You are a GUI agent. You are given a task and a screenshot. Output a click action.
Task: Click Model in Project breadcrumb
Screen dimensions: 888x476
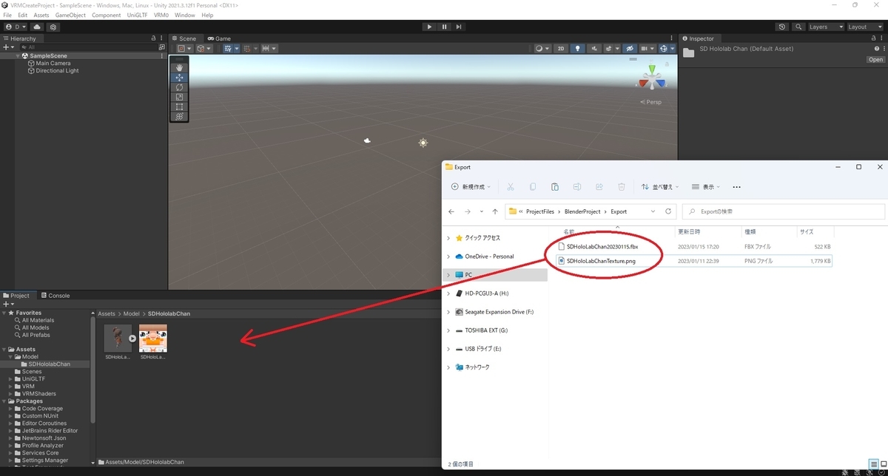click(x=131, y=313)
